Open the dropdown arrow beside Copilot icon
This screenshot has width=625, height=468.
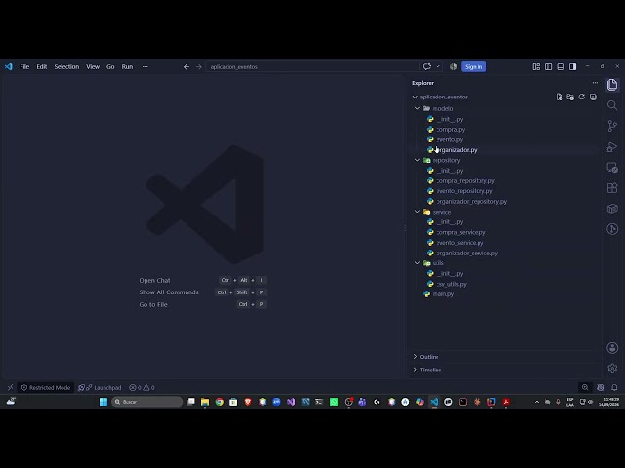(x=438, y=67)
